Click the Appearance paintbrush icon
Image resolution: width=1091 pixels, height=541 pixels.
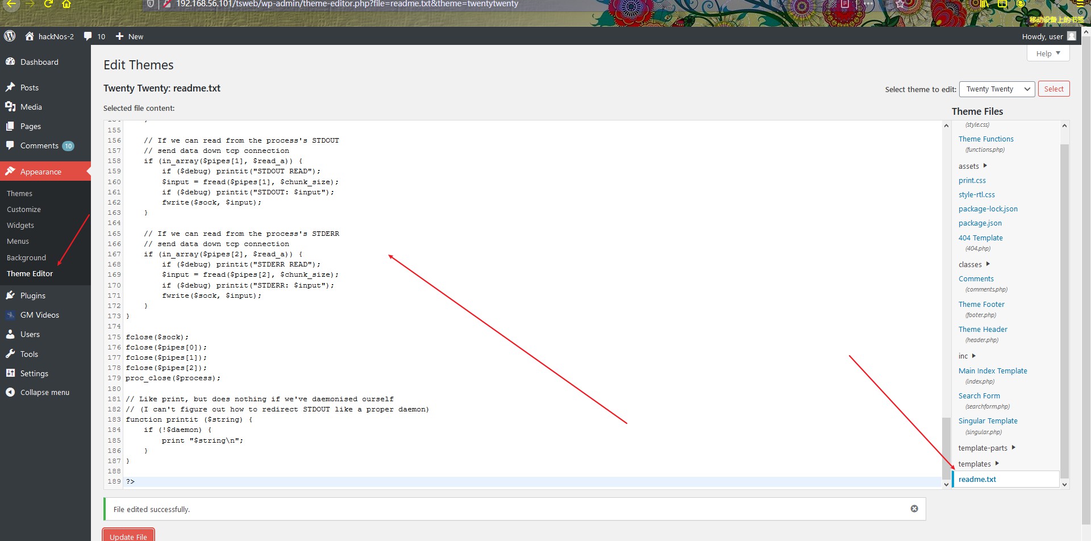(x=10, y=171)
